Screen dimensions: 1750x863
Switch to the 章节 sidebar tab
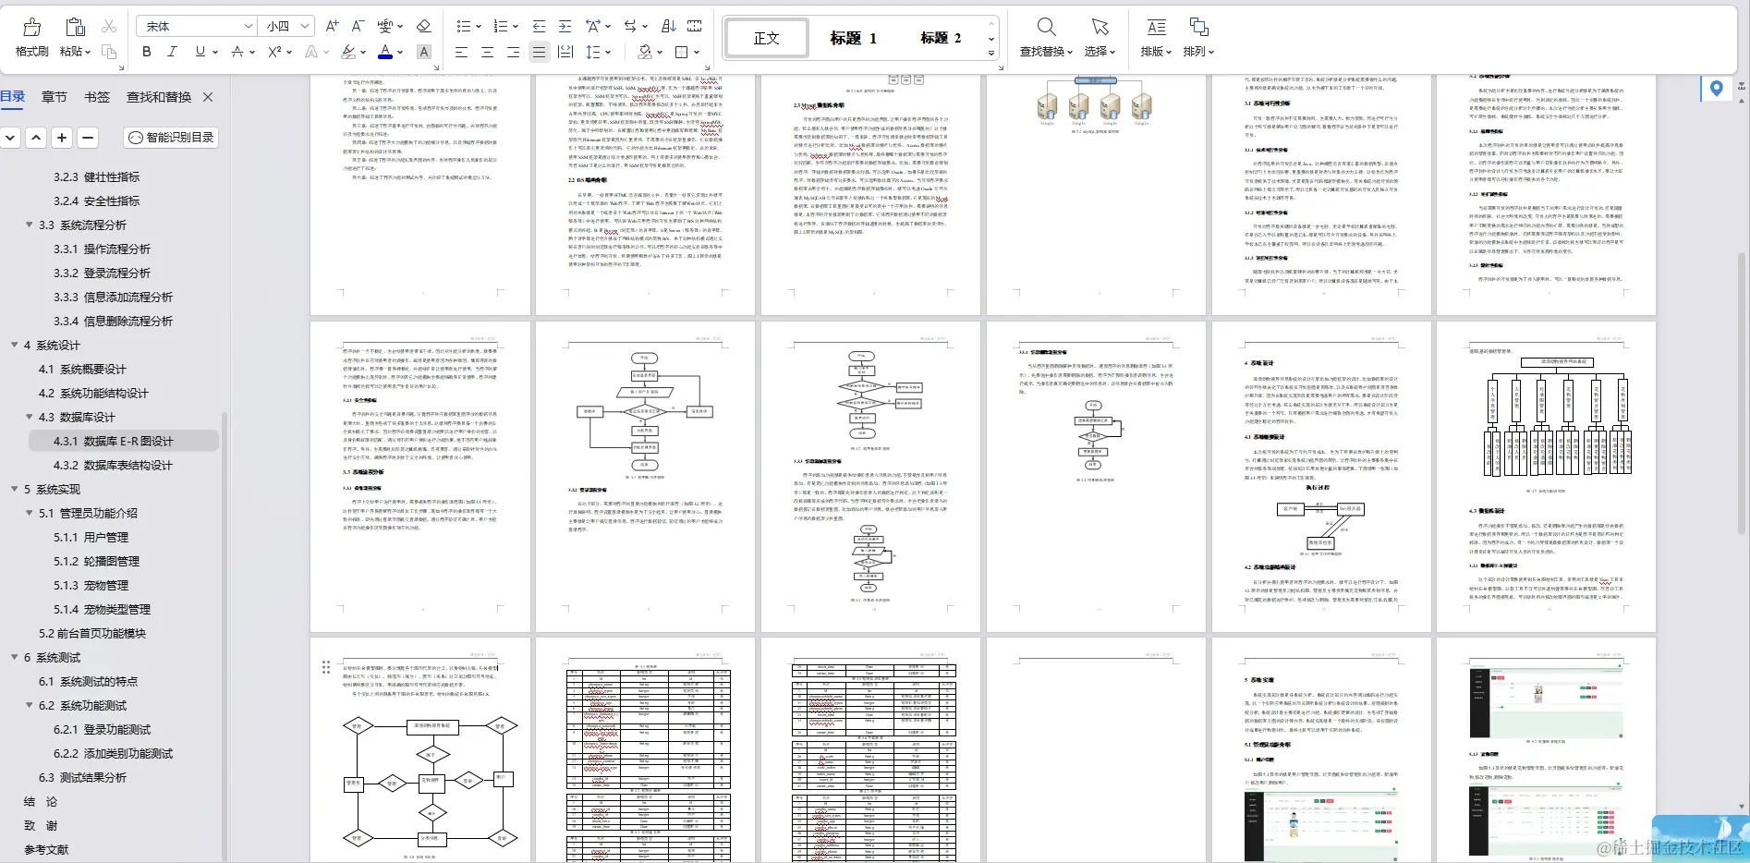[x=55, y=96]
